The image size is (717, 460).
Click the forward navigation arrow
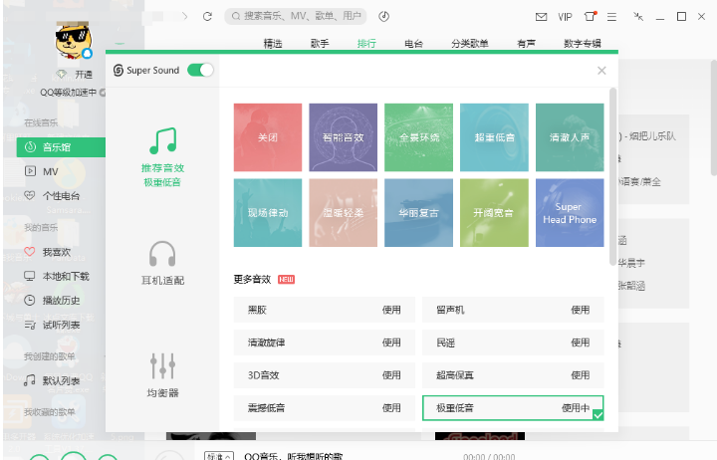(x=185, y=17)
